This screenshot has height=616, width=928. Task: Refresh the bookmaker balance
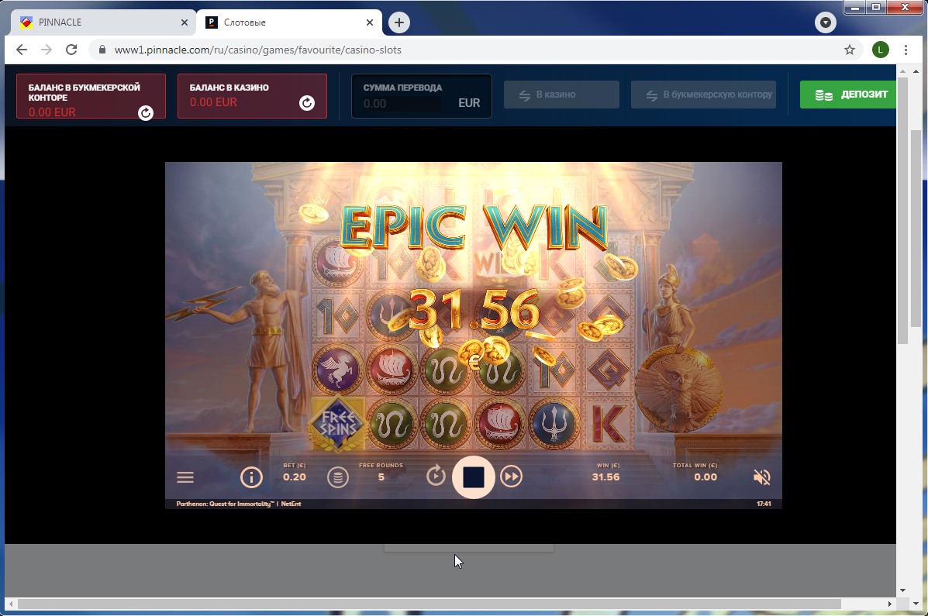pyautogui.click(x=146, y=113)
